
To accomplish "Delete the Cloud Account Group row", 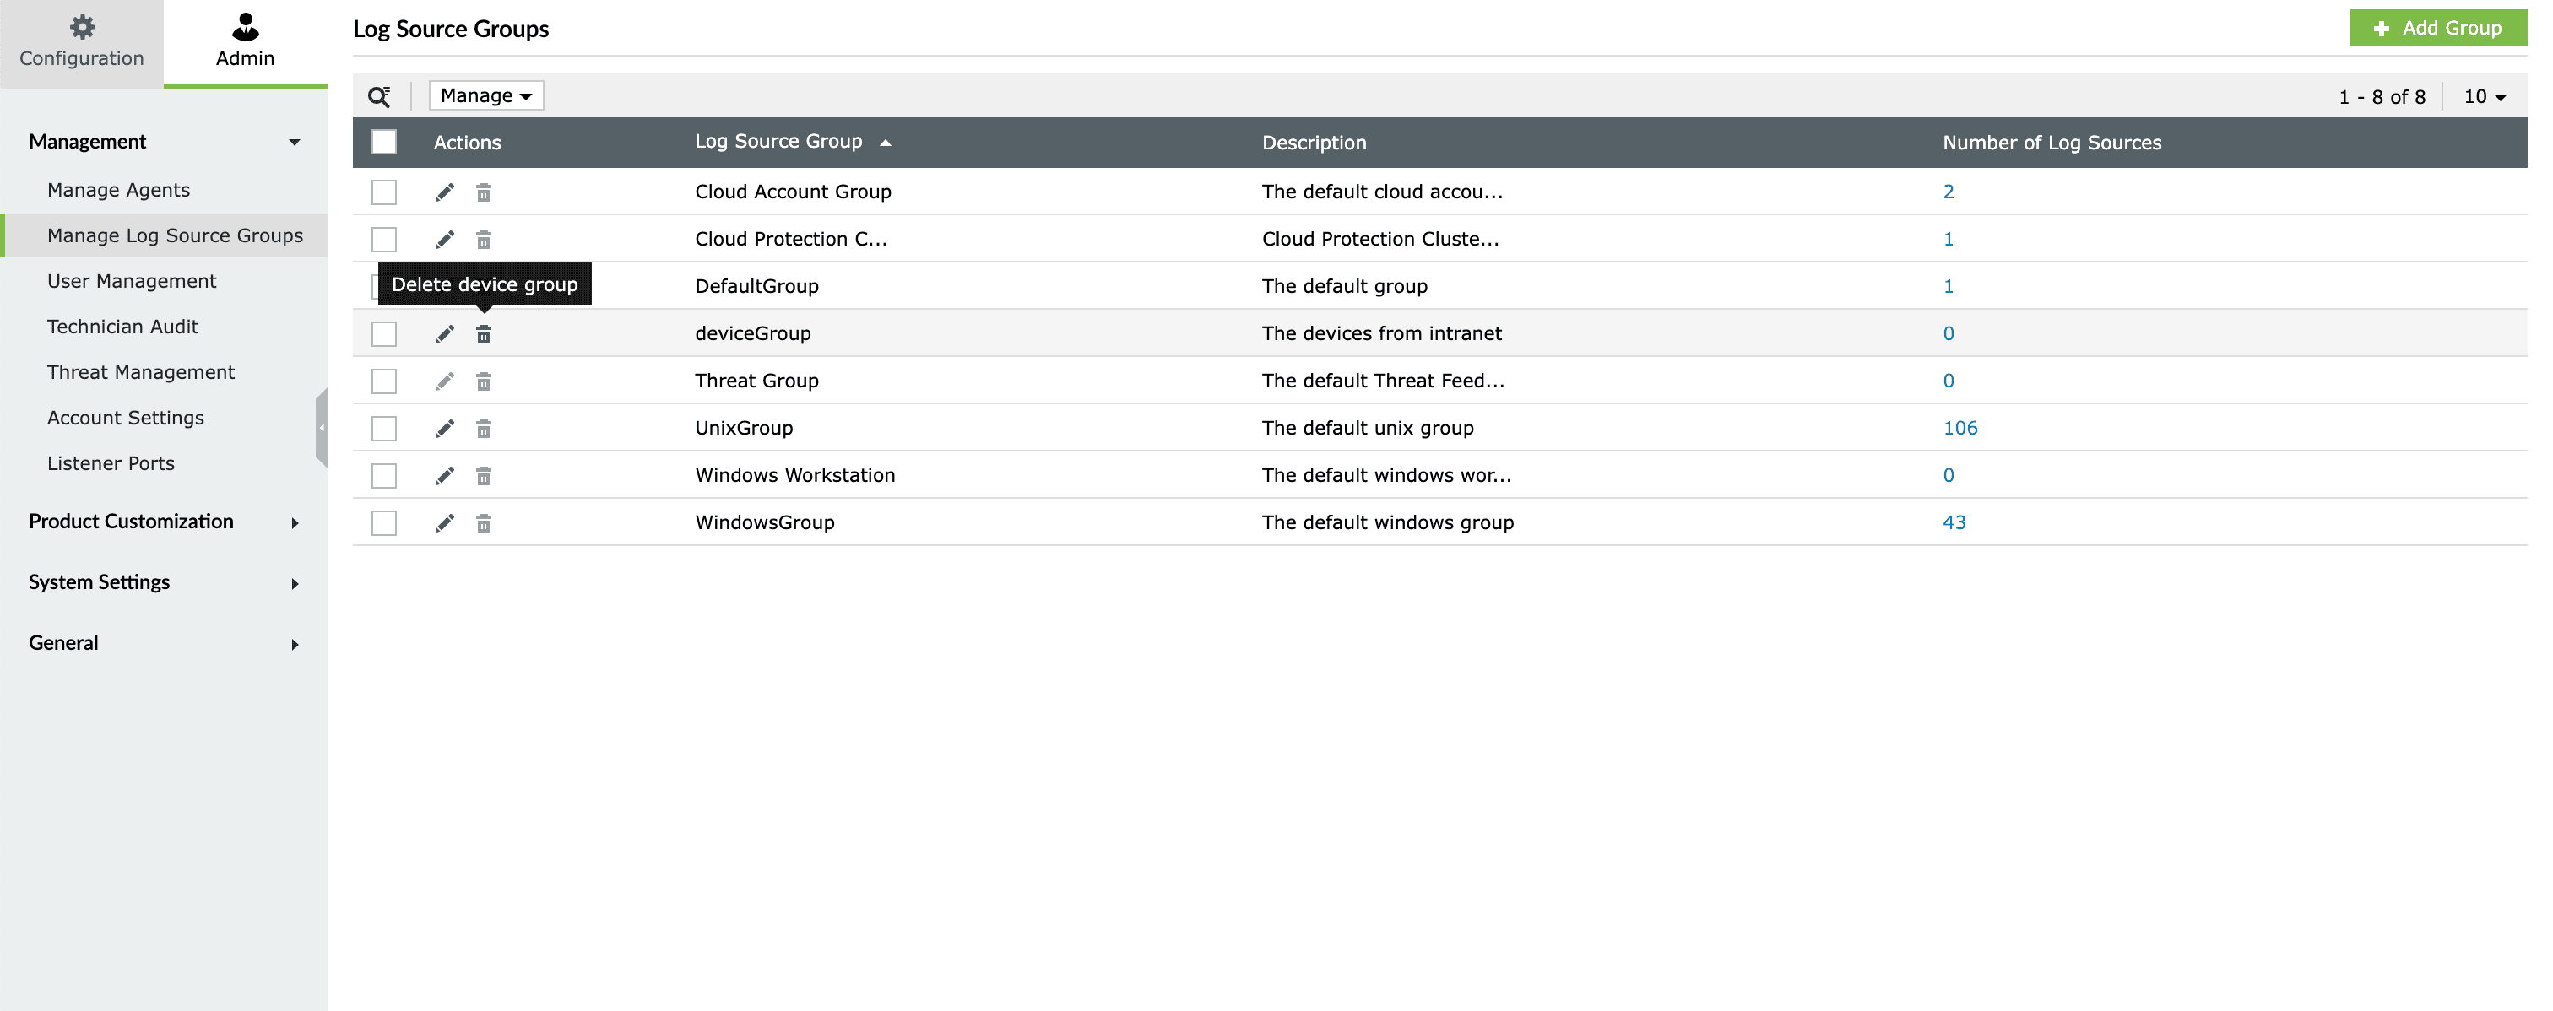I will (x=484, y=192).
